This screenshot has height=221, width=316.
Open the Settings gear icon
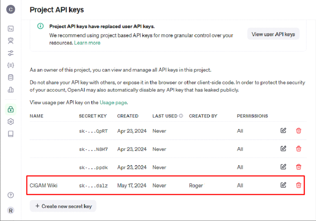point(11,121)
